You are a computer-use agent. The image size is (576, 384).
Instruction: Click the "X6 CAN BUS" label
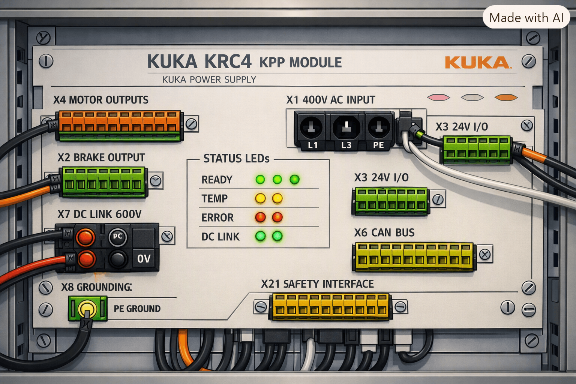[x=384, y=232]
